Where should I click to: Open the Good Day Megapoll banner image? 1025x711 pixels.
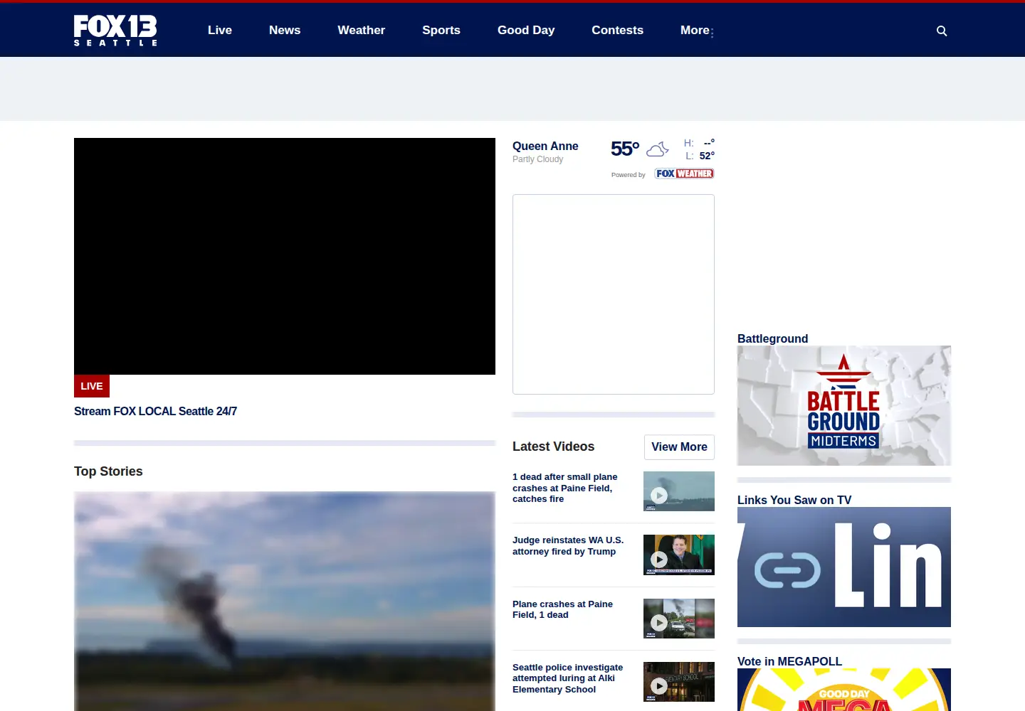click(x=844, y=690)
